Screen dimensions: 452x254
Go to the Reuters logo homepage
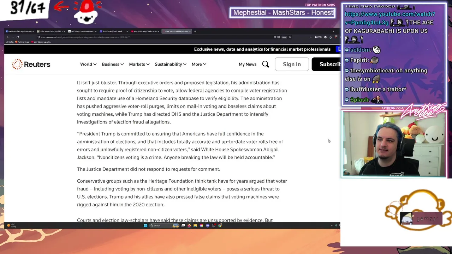[x=31, y=64]
